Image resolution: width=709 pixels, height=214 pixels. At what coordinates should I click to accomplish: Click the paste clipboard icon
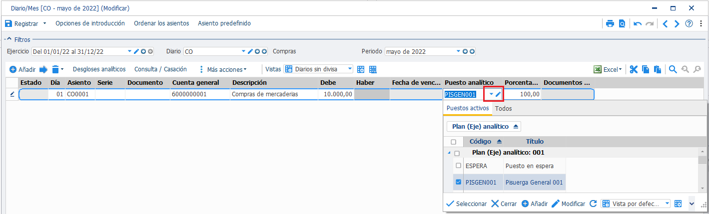click(x=658, y=69)
